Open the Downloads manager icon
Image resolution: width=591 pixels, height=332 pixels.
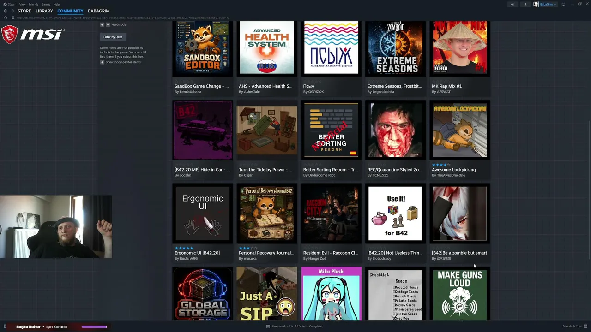[268, 326]
